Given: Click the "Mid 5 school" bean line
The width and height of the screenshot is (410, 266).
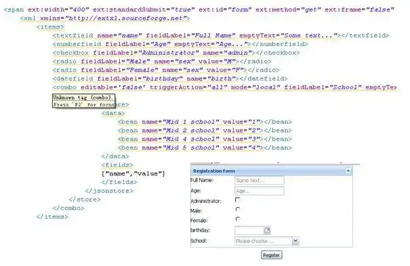Looking at the screenshot, I should pos(205,148).
